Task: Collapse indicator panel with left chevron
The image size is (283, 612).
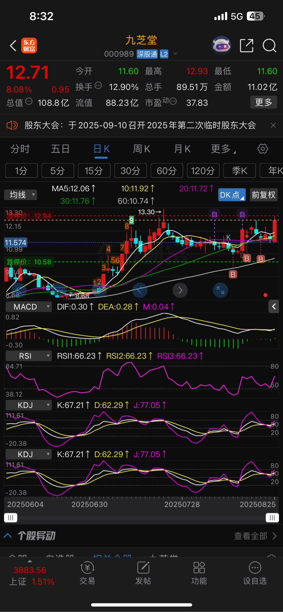Action: pos(274,306)
